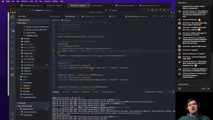
Task: Open Run and Debug view
Action: point(12,36)
